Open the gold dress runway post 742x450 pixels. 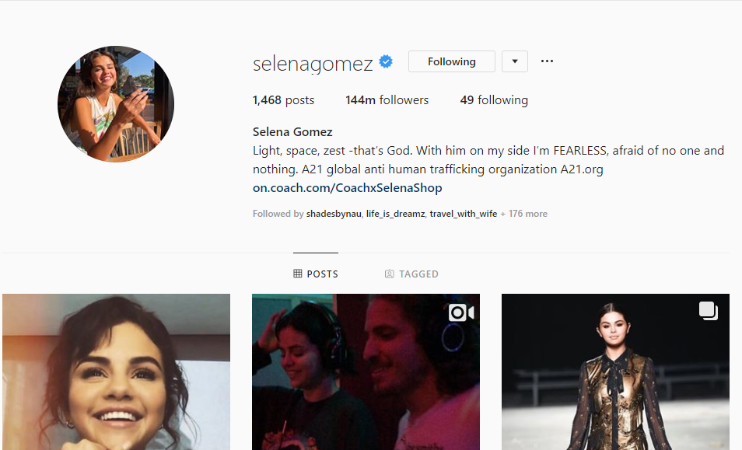[x=615, y=372]
